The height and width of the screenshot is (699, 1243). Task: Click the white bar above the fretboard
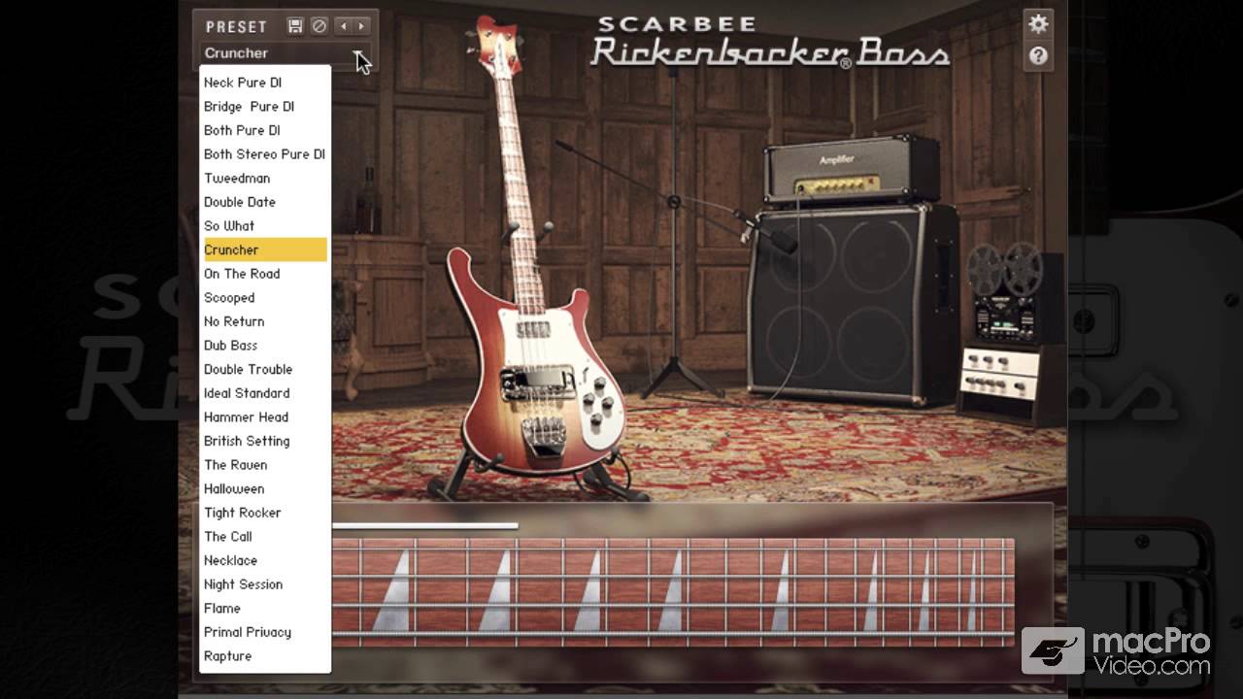[424, 526]
